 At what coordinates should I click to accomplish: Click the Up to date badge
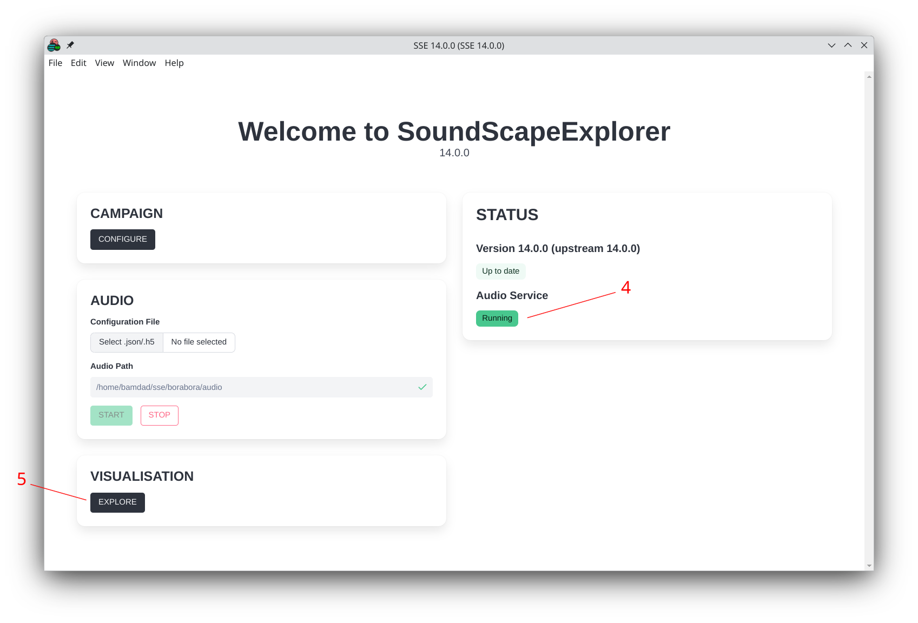pyautogui.click(x=500, y=271)
